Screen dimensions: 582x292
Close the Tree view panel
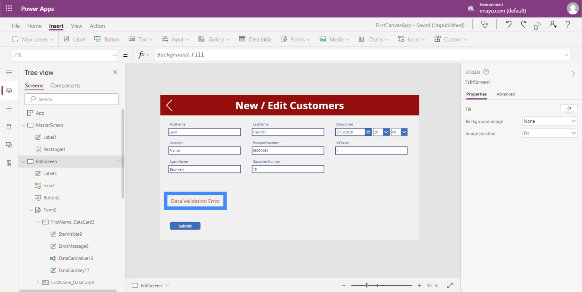click(x=115, y=72)
